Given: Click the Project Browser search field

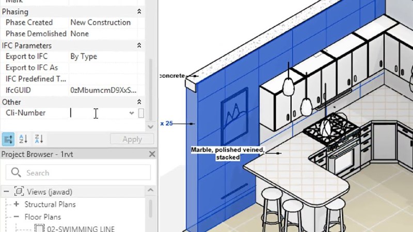Looking at the screenshot, I should coord(78,173).
